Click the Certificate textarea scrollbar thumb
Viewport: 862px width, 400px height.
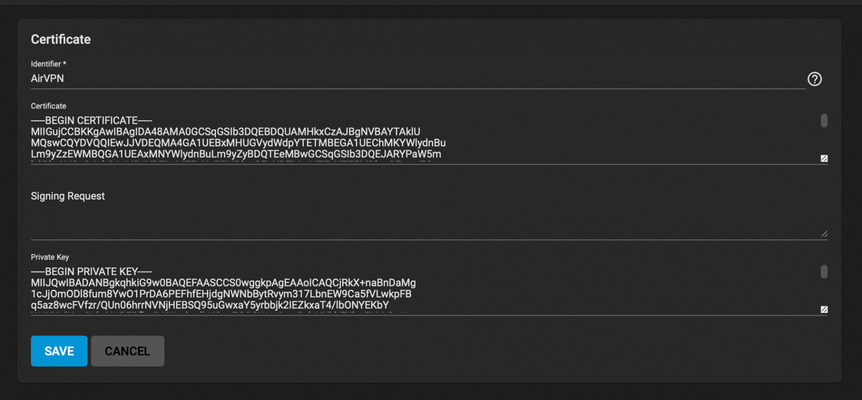824,121
